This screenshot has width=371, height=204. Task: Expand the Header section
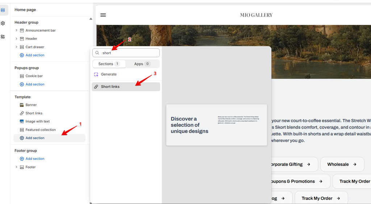tap(16, 38)
